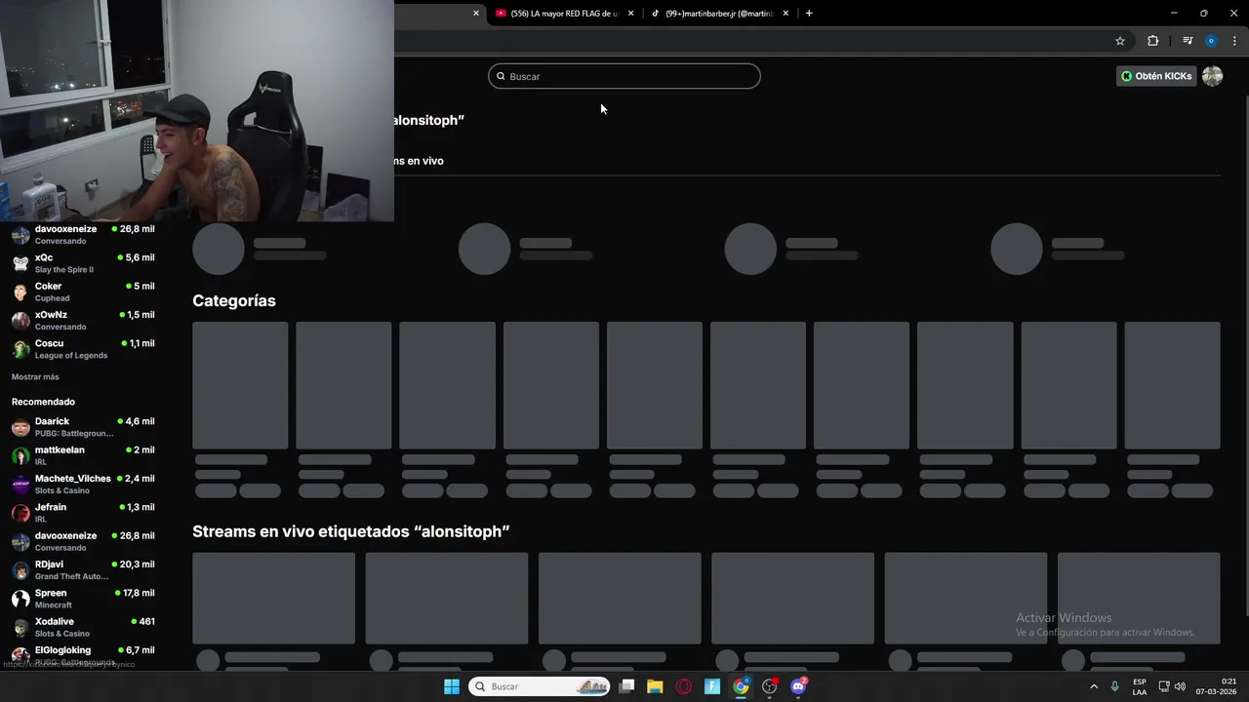Open xOwNz channel in sidebar
1249x702 pixels.
click(x=83, y=321)
